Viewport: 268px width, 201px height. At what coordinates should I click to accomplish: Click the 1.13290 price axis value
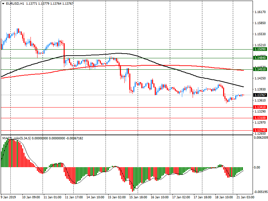[x=260, y=112]
